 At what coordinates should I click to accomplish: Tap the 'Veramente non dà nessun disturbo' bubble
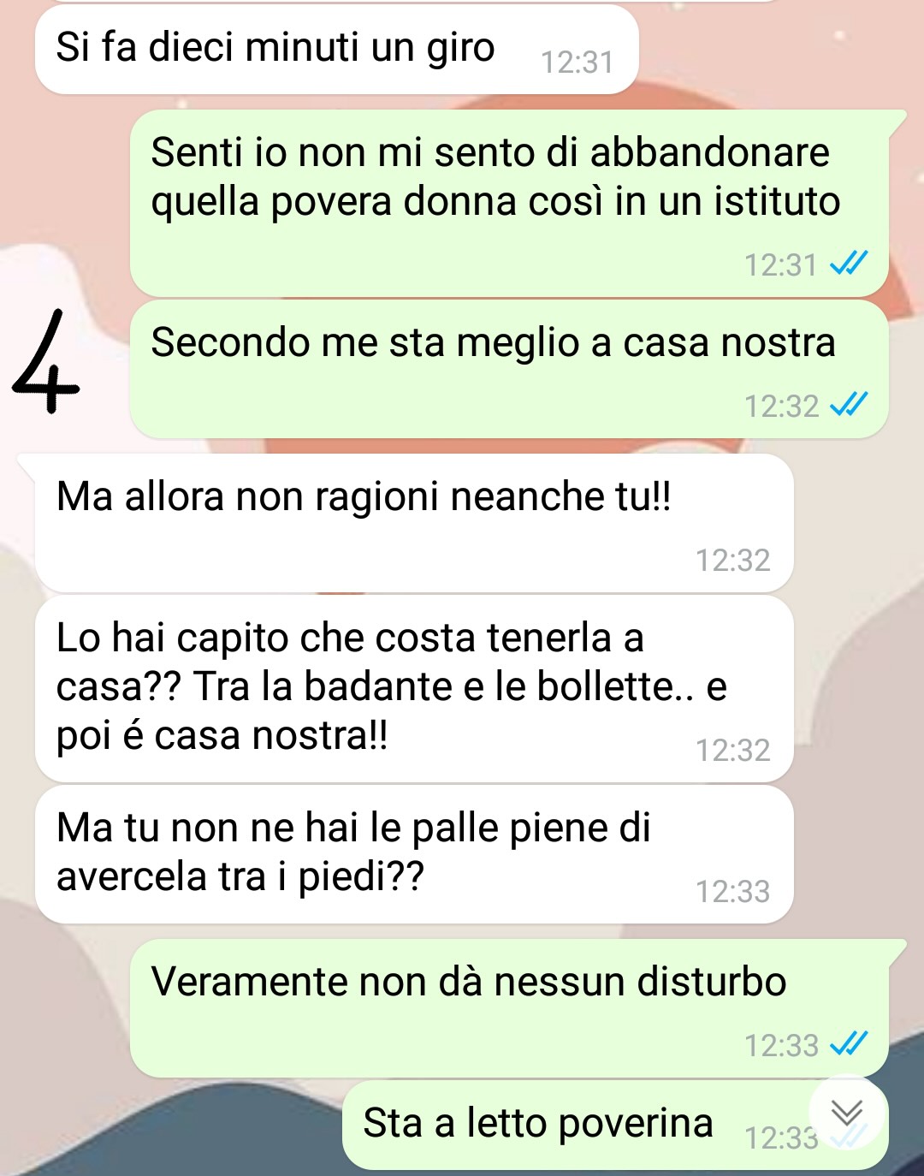coord(509,1008)
